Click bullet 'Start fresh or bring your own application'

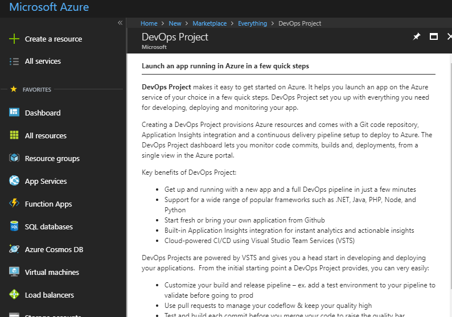coord(244,220)
